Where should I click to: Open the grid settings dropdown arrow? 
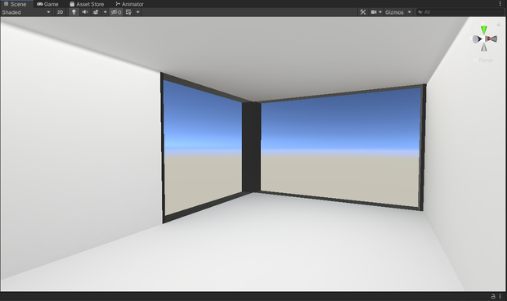137,12
